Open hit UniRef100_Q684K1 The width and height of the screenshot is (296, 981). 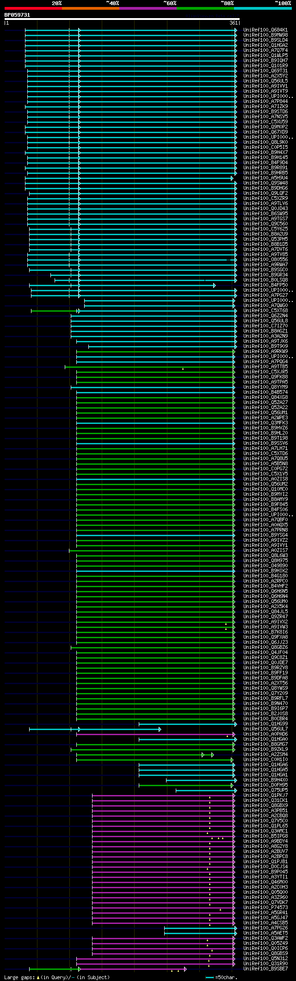tap(265, 30)
